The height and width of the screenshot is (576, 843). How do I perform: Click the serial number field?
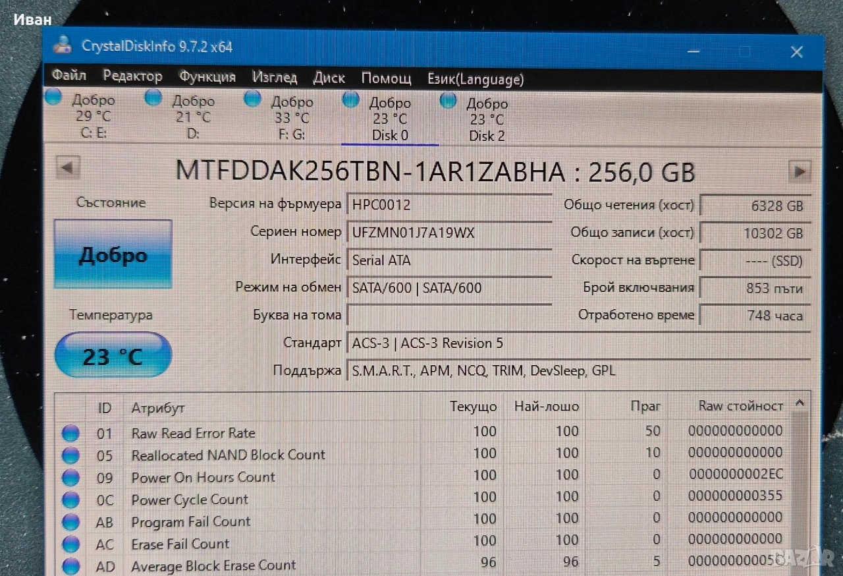coord(449,233)
